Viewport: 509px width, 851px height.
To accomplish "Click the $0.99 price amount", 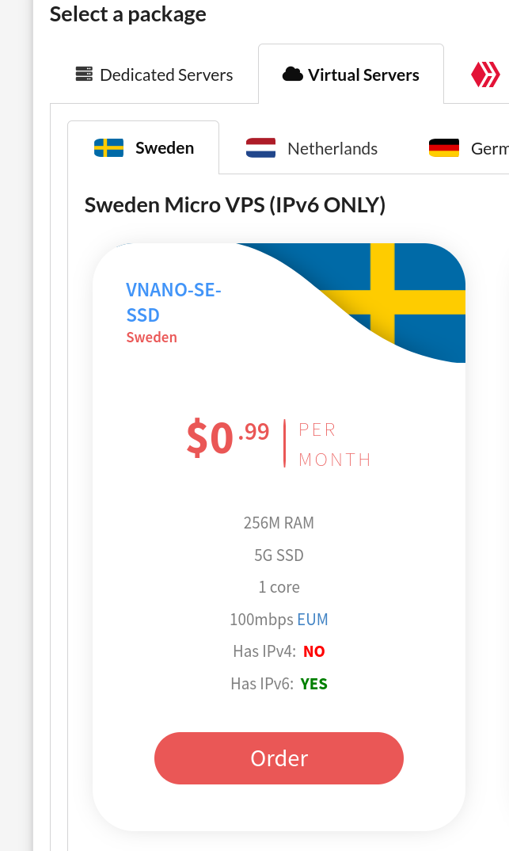I will click(x=228, y=437).
